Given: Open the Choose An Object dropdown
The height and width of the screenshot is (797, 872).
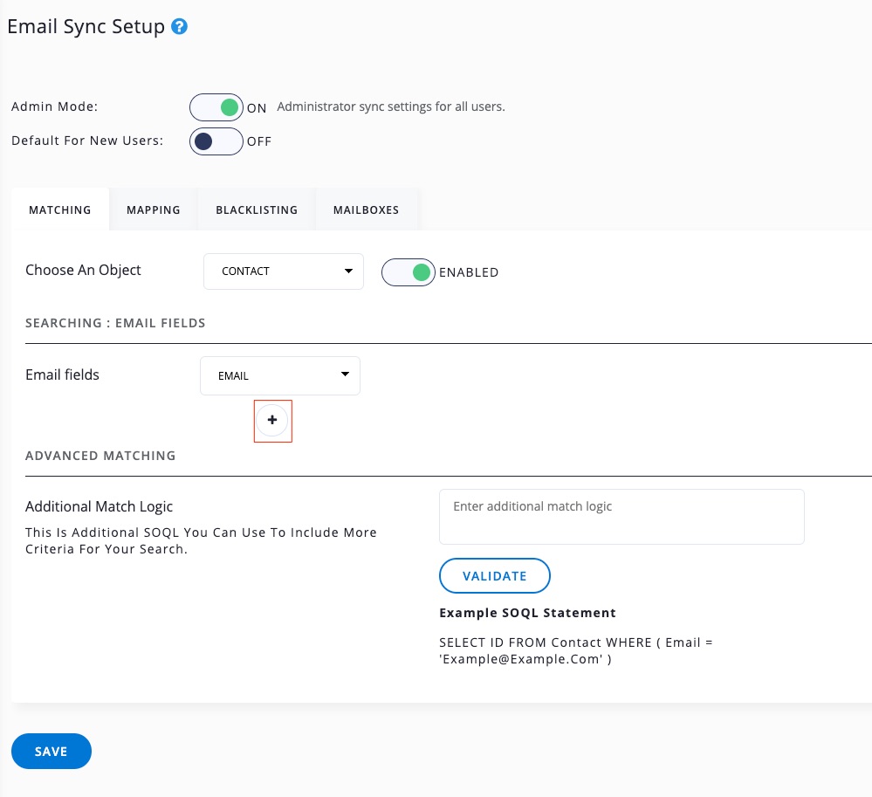Looking at the screenshot, I should 283,271.
